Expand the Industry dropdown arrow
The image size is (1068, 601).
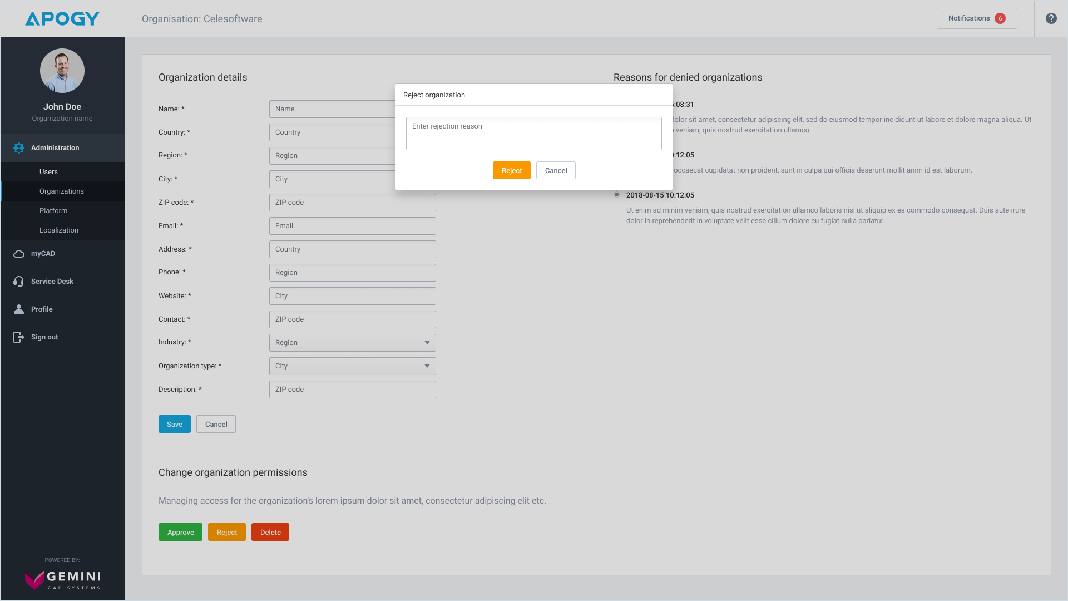point(427,343)
